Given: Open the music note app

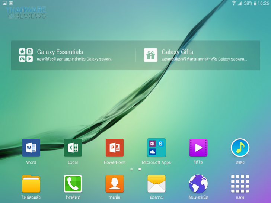Looking at the screenshot, I should pyautogui.click(x=240, y=148).
